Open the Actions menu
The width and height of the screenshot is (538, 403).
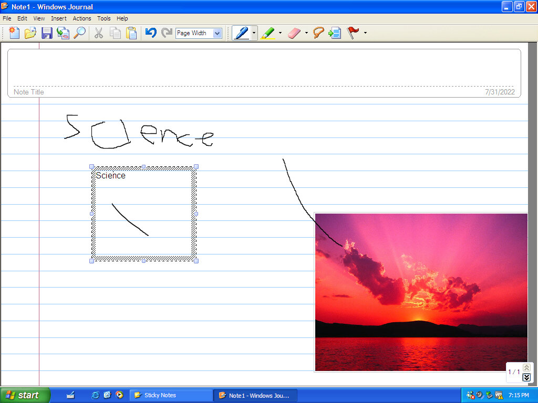coord(81,18)
